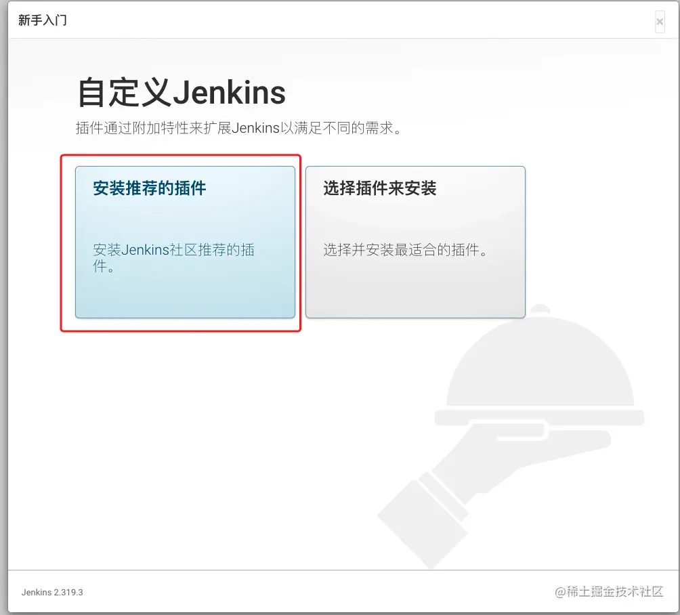This screenshot has height=615, width=680.
Task: Click the 安装Jenkins社区推荐的插件 description text
Action: [173, 257]
